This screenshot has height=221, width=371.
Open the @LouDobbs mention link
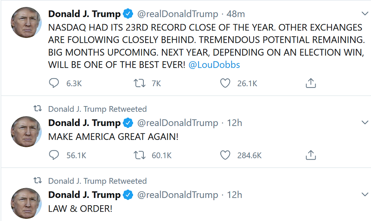[x=214, y=64]
